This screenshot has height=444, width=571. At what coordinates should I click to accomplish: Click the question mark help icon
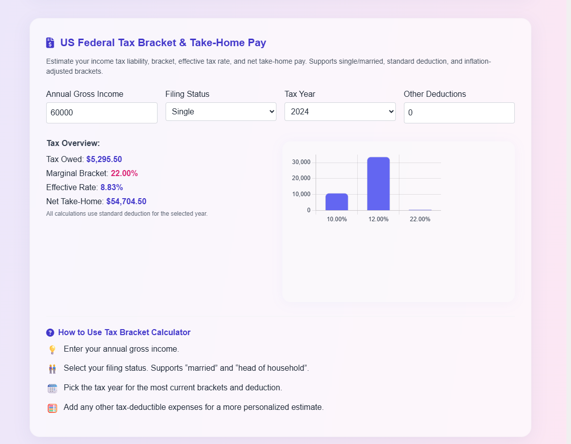50,333
